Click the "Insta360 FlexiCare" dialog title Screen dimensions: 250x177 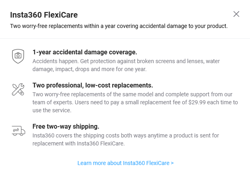click(44, 15)
